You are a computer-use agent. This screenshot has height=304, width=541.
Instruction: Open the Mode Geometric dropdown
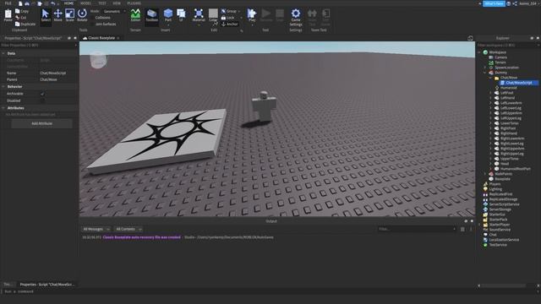[x=114, y=11]
